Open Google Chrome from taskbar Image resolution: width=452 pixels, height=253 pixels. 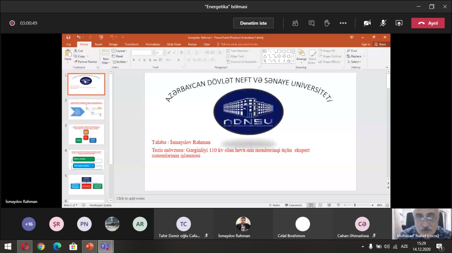pos(41,246)
